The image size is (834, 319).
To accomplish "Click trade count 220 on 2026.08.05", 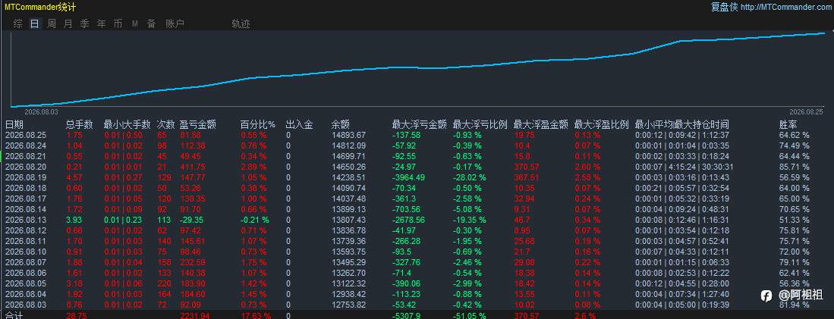I will click(x=165, y=283).
